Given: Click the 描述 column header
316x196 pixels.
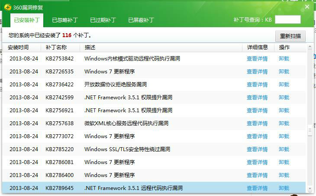Looking at the screenshot, I should [x=90, y=47].
